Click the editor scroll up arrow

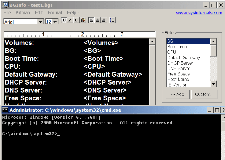coord(152,42)
